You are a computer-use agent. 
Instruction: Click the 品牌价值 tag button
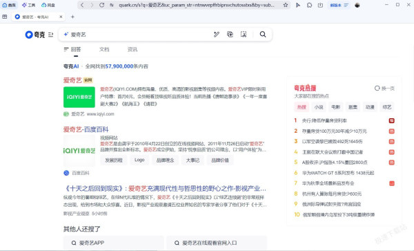[220, 160]
